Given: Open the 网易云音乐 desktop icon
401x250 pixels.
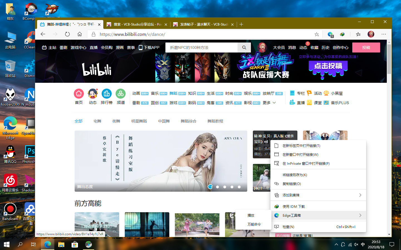Looking at the screenshot, I should (x=10, y=183).
